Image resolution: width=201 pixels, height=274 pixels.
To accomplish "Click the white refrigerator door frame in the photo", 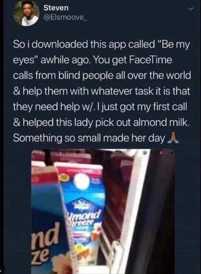I will click(x=132, y=211).
